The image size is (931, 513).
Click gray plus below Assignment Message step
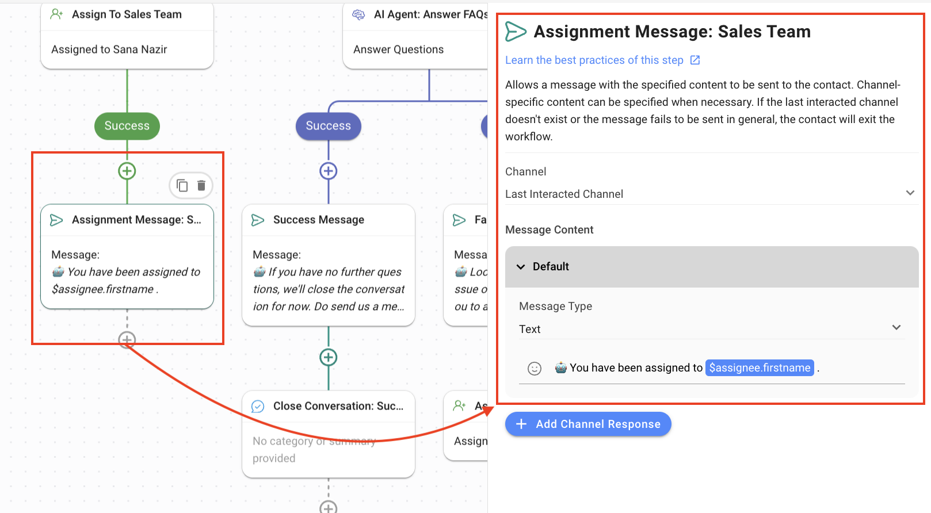coord(127,339)
